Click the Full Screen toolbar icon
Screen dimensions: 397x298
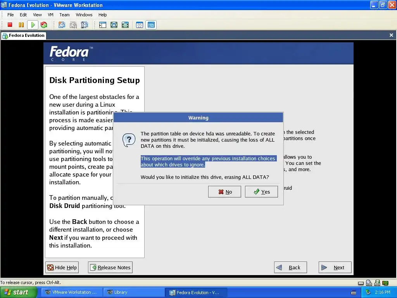click(x=125, y=25)
